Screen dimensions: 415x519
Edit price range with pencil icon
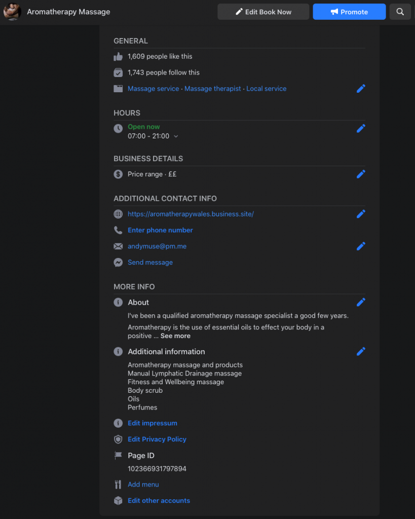pyautogui.click(x=361, y=174)
